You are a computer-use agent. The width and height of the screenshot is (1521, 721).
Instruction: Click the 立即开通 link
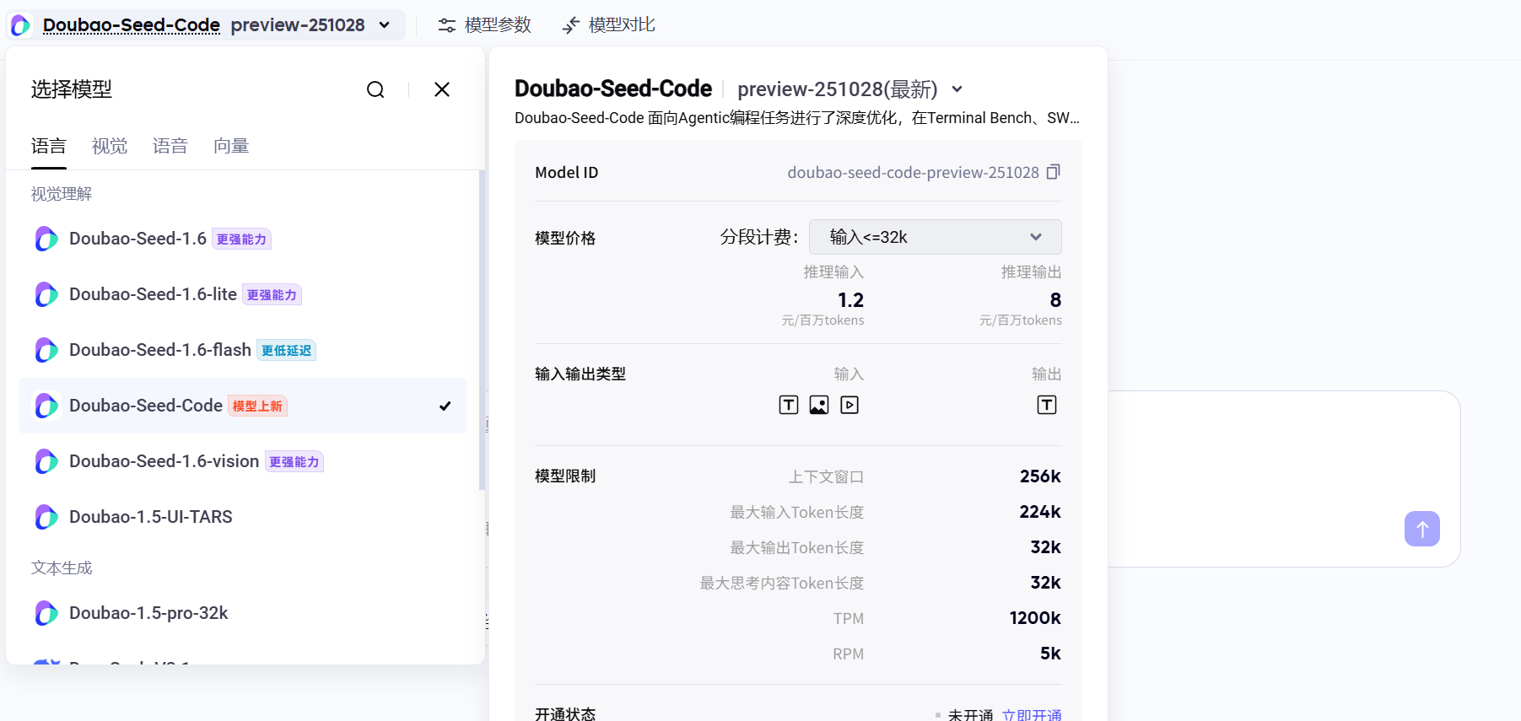tap(1032, 715)
